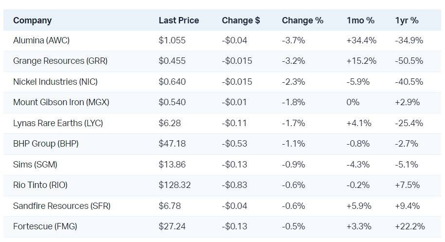Open Mount Gibson Iron (MGX) entry

(61, 102)
